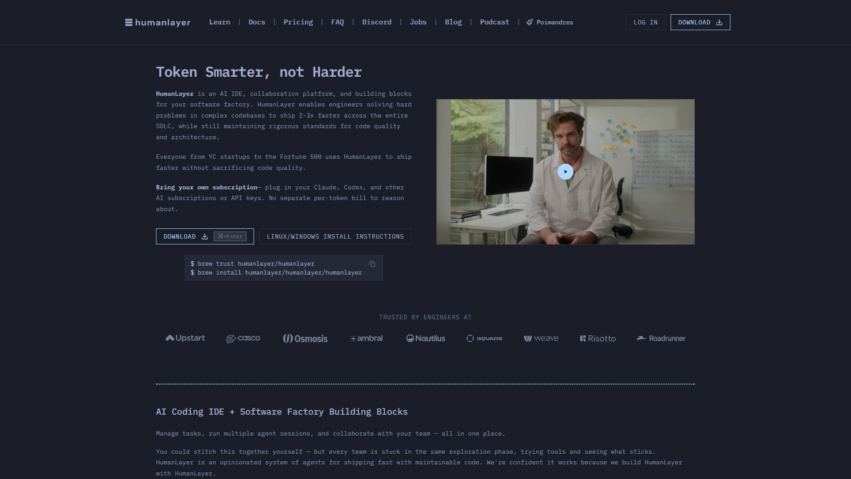Click the 'TRUSTED BY ENGINEERS AT' label
851x479 pixels.
click(x=425, y=317)
